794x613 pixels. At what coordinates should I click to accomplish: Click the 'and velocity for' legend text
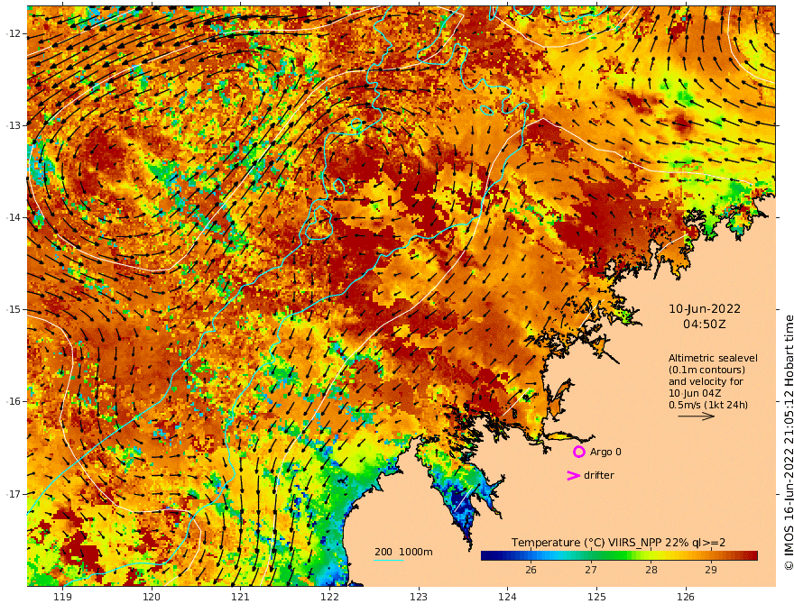tap(706, 381)
